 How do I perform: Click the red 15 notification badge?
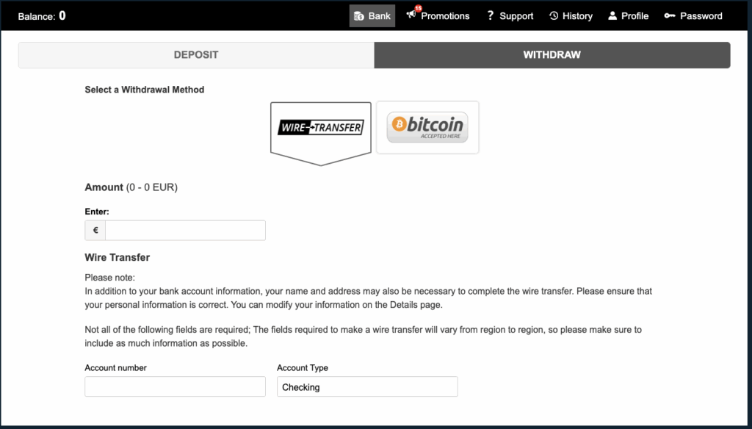click(x=418, y=9)
